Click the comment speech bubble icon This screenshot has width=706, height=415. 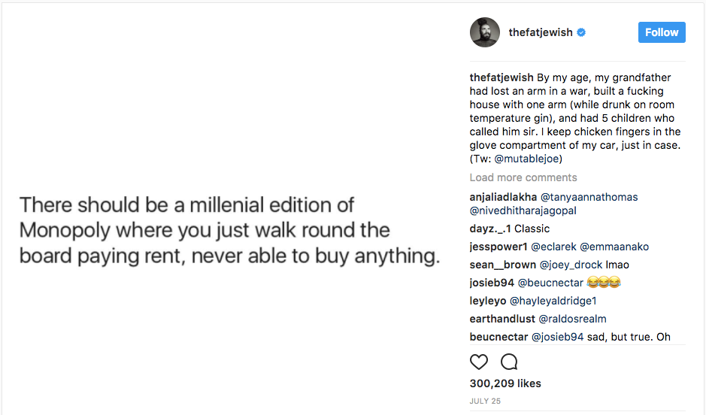coord(509,362)
